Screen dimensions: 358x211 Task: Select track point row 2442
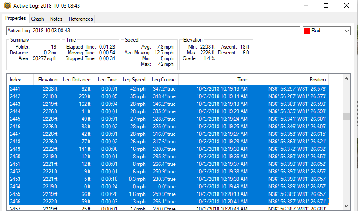click(169, 96)
